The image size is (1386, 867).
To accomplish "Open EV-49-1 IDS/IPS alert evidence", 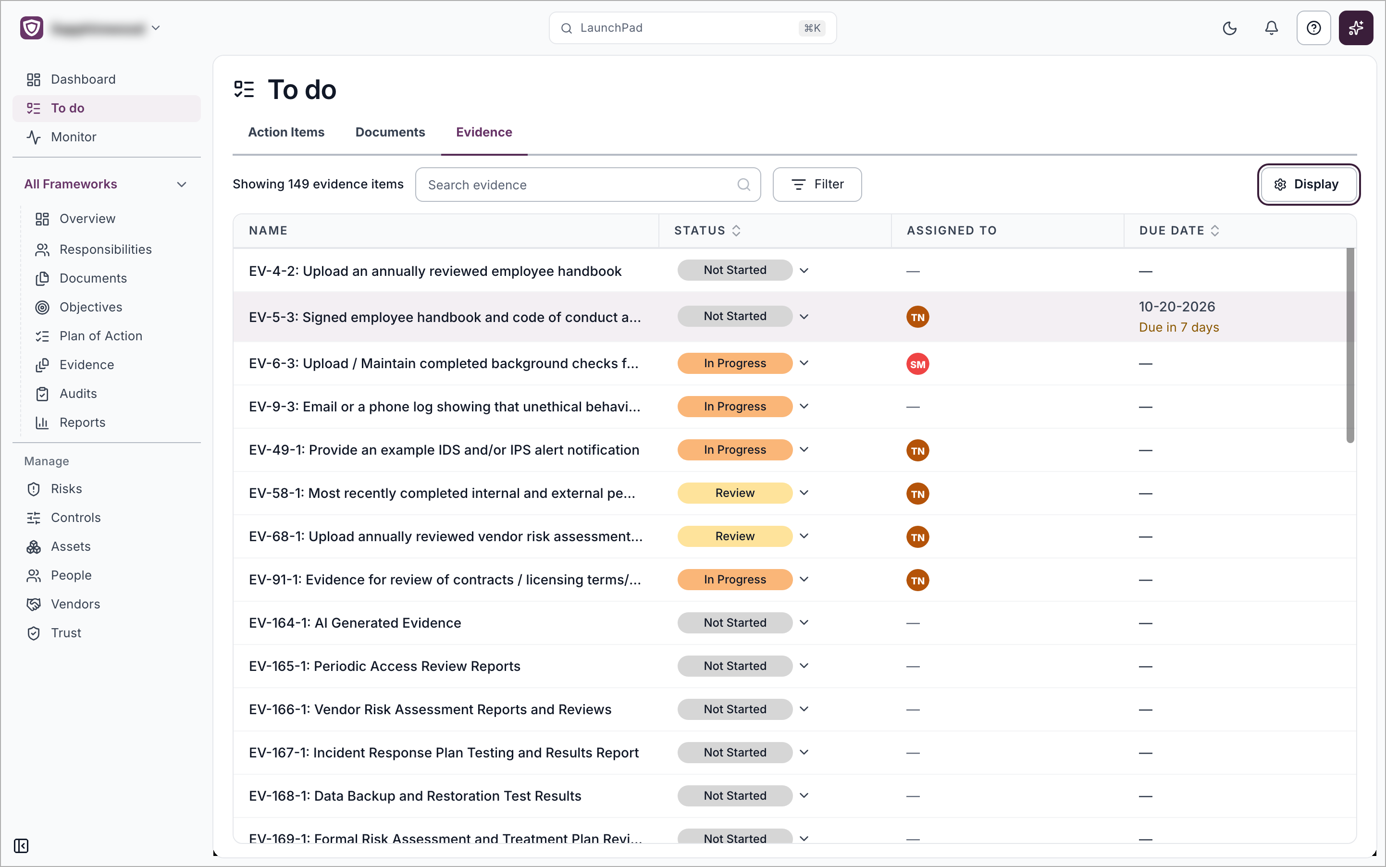I will pyautogui.click(x=444, y=450).
